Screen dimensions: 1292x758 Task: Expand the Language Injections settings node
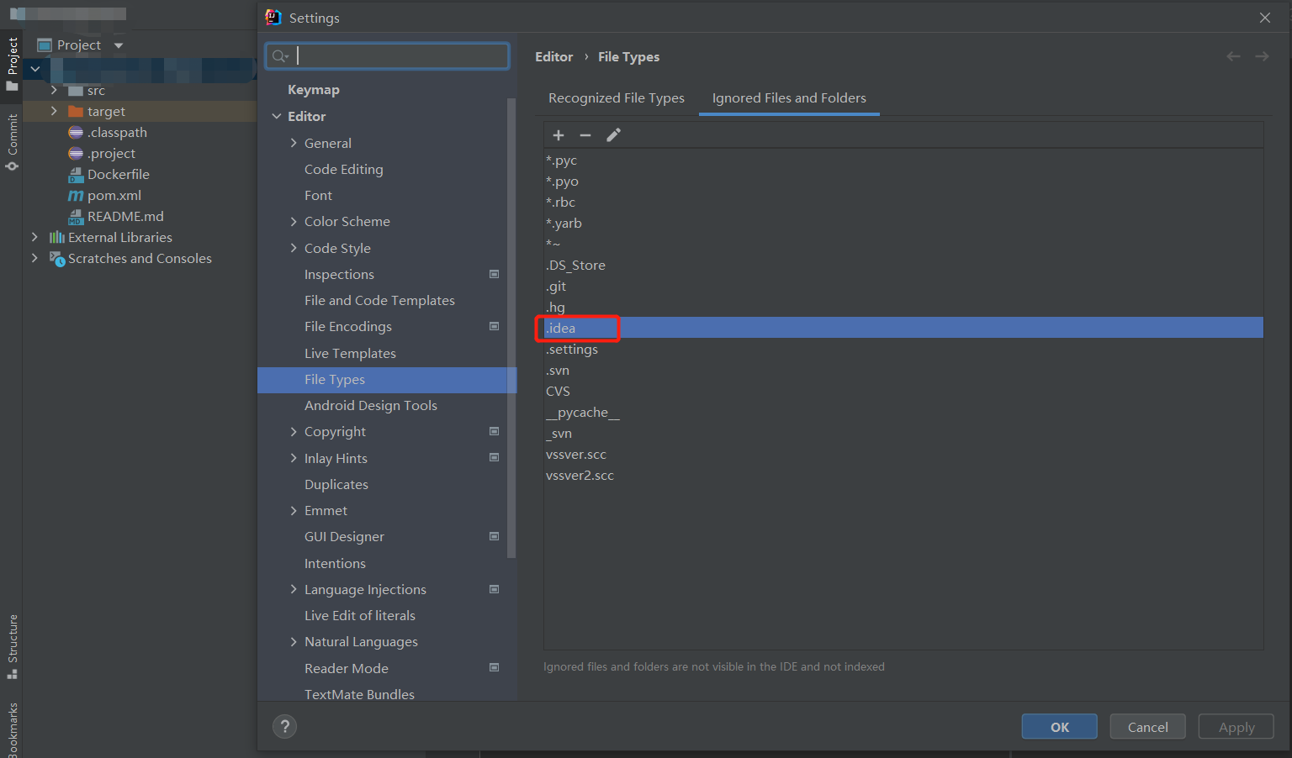click(294, 589)
